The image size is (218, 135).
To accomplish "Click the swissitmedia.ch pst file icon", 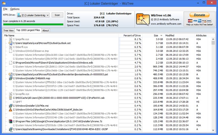I will pyautogui.click(x=10, y=74).
